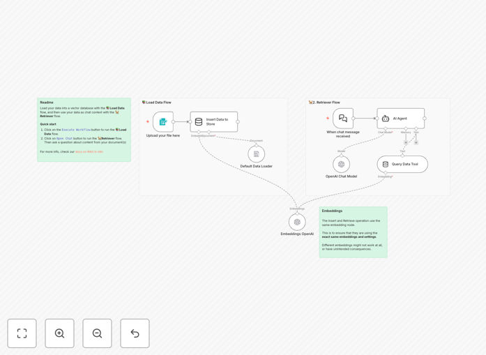Click the output connector of chat message trigger
Screen dimensions: 486x355
tap(354, 119)
